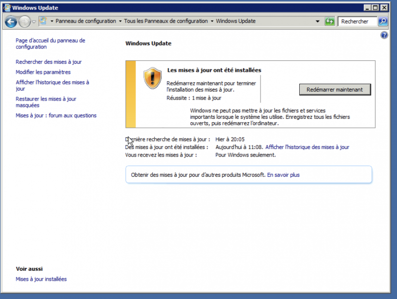
Task: Open Afficher l'historique in the left sidebar
Action: coord(52,85)
